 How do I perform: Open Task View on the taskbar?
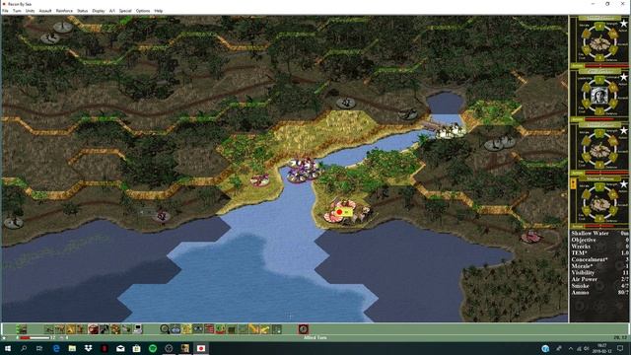click(39, 348)
